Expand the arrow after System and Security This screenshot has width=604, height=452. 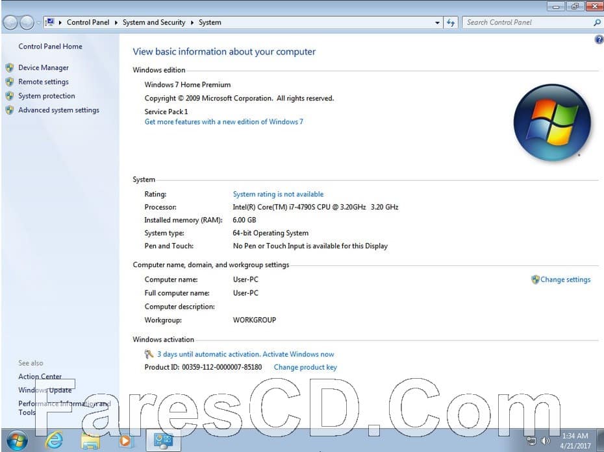pyautogui.click(x=192, y=23)
